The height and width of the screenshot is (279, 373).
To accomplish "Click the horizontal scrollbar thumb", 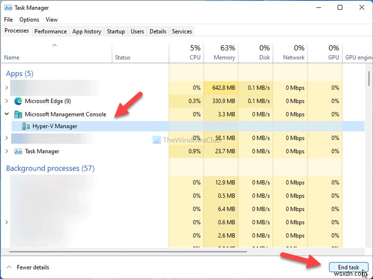I will (128, 252).
